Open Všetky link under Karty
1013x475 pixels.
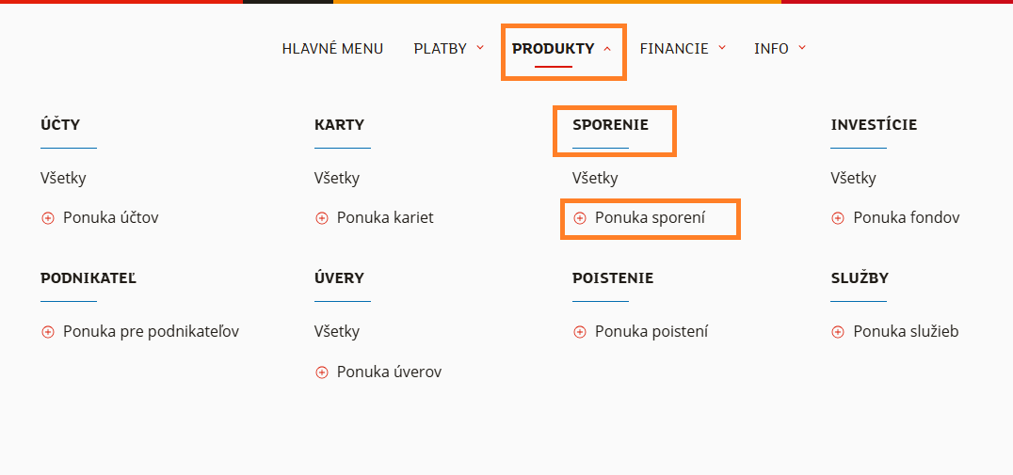coord(337,178)
